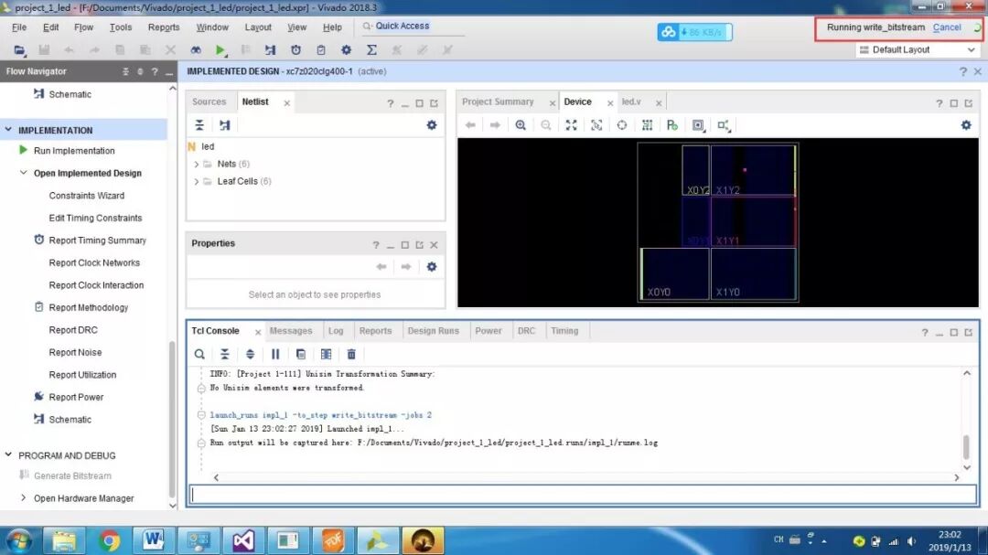
Task: Open the Timing tab in bottom panel
Action: tap(564, 331)
